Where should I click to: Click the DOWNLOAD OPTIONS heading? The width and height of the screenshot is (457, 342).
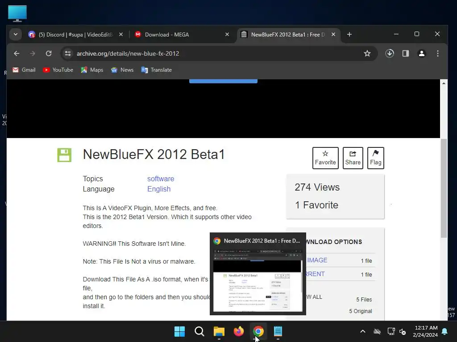[x=333, y=242]
